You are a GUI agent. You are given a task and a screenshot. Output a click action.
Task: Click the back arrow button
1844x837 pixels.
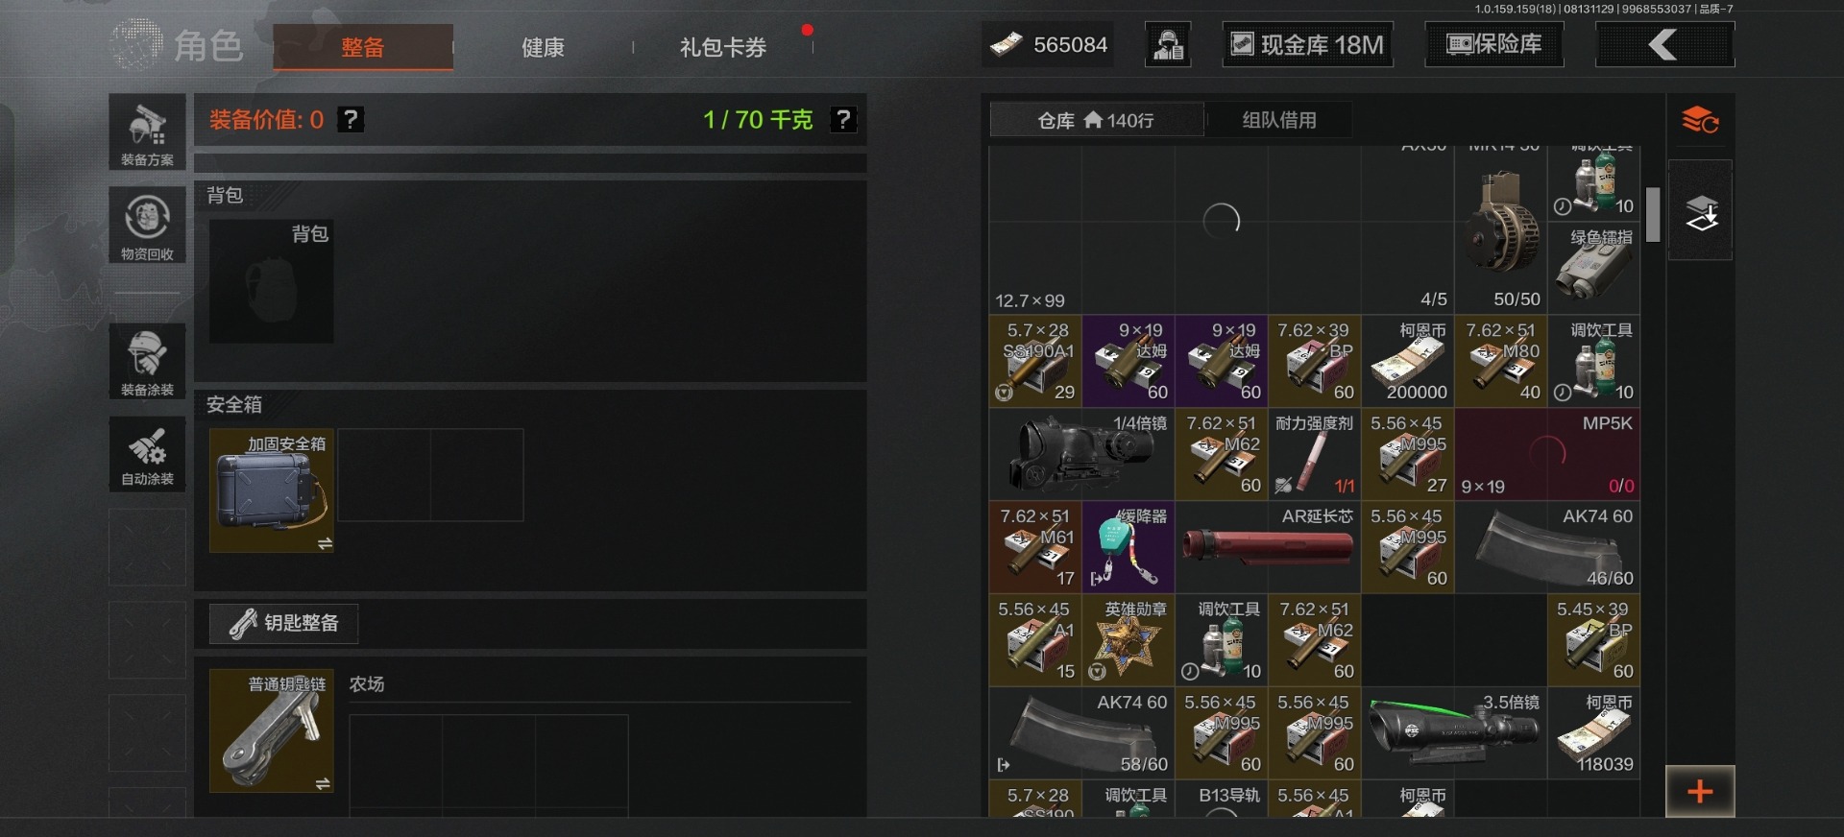(1664, 45)
